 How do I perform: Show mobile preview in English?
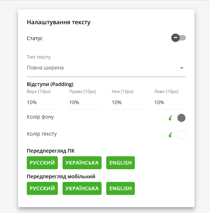click(121, 188)
